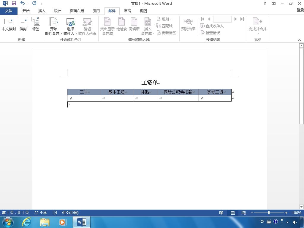Open Windows Explorer from the taskbar
Viewport: 304px width, 228px height.
(45, 222)
